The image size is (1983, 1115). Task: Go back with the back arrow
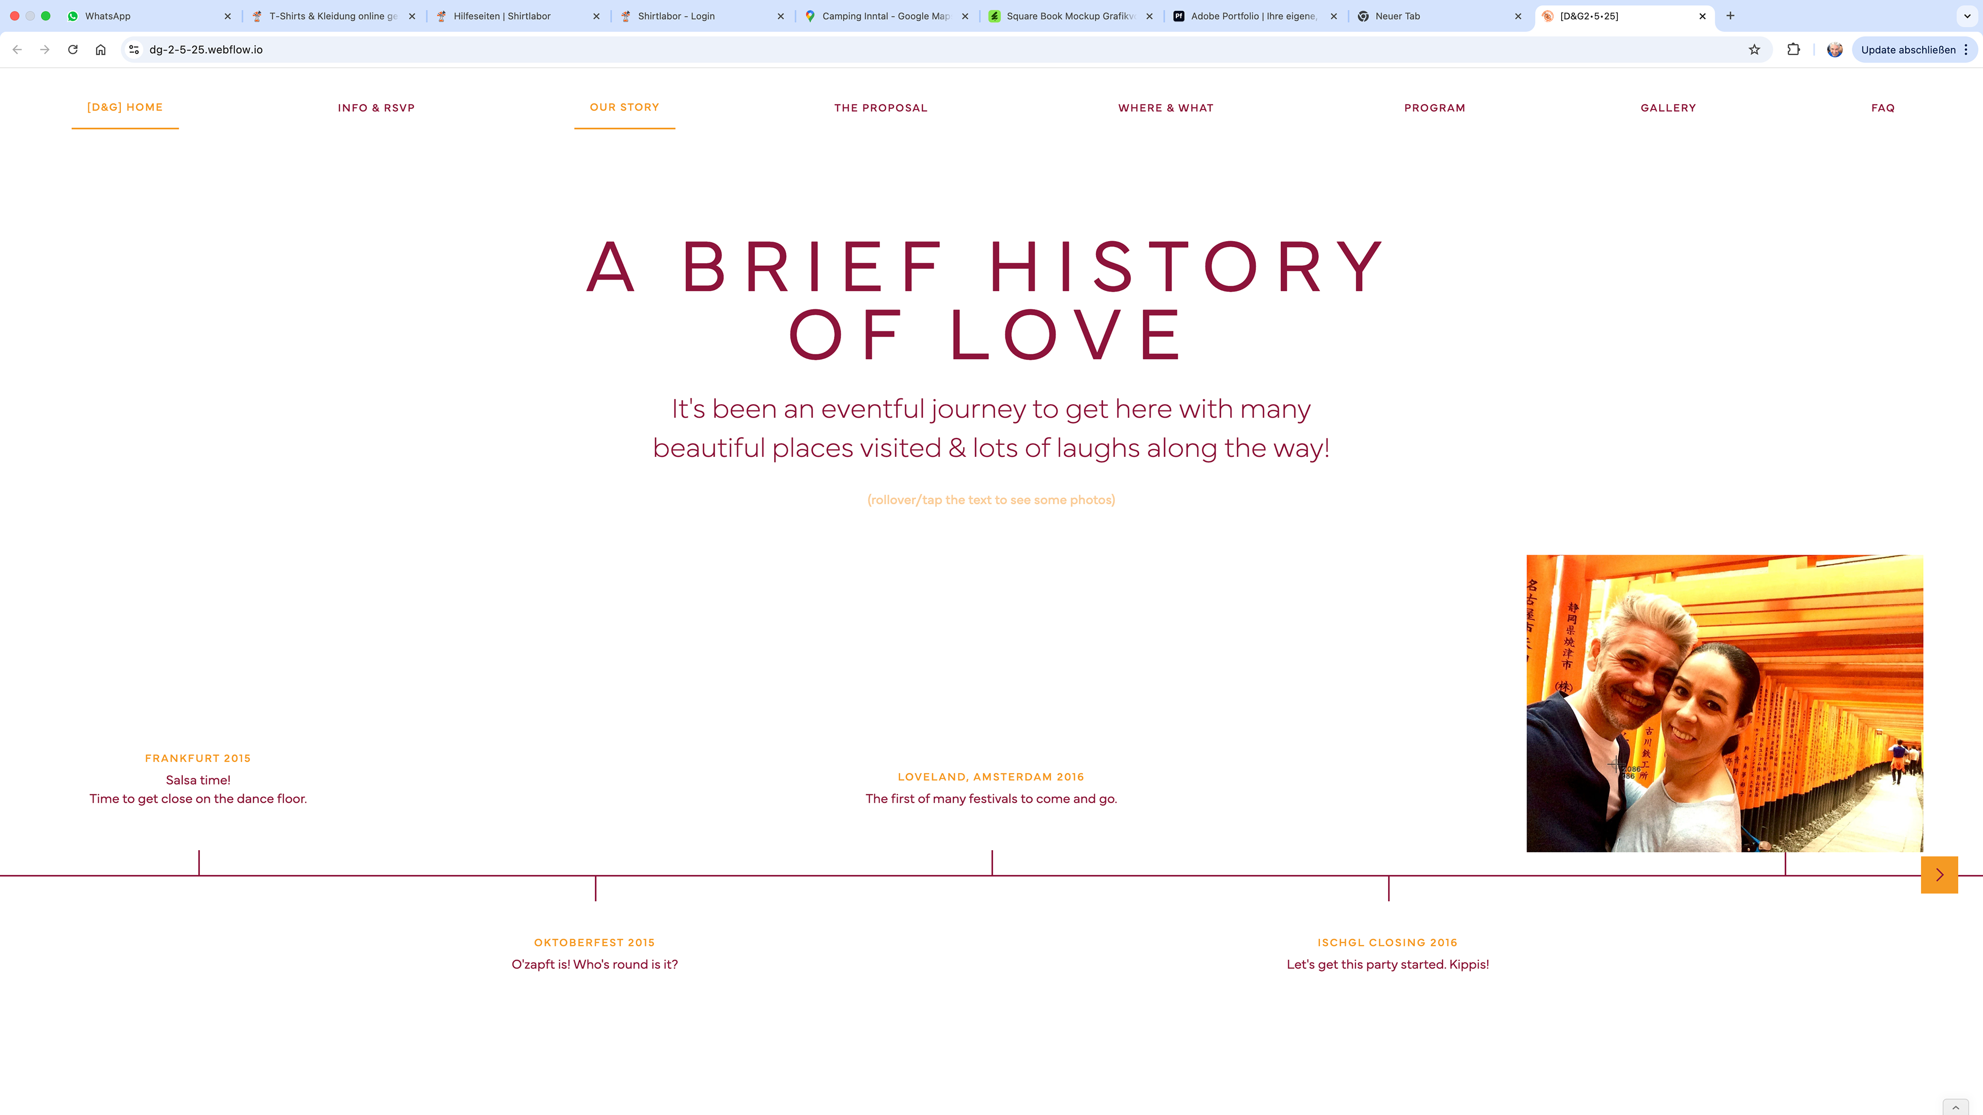[17, 49]
